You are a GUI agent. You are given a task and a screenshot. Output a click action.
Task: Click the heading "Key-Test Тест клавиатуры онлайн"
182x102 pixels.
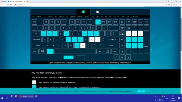47,73
